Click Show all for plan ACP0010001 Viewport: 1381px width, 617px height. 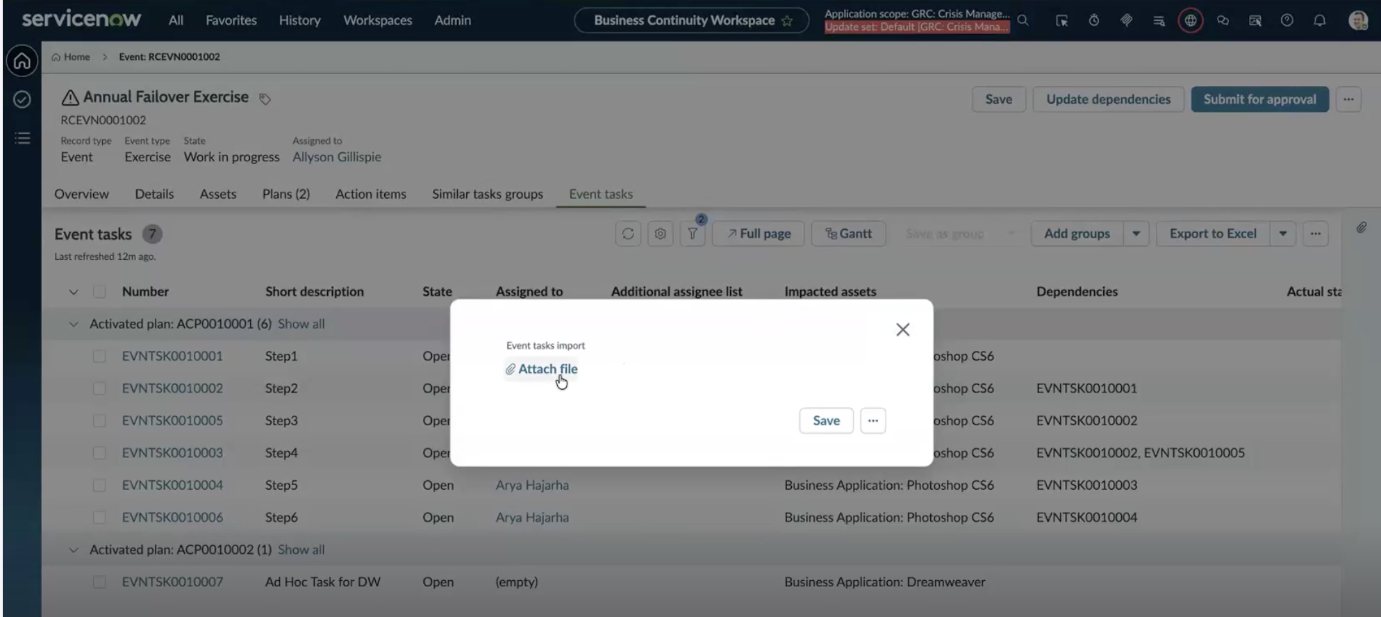(x=301, y=324)
